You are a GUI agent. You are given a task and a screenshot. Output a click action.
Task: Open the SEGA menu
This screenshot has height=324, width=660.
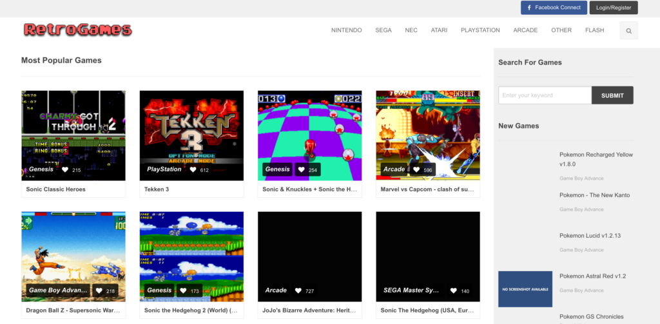tap(383, 30)
